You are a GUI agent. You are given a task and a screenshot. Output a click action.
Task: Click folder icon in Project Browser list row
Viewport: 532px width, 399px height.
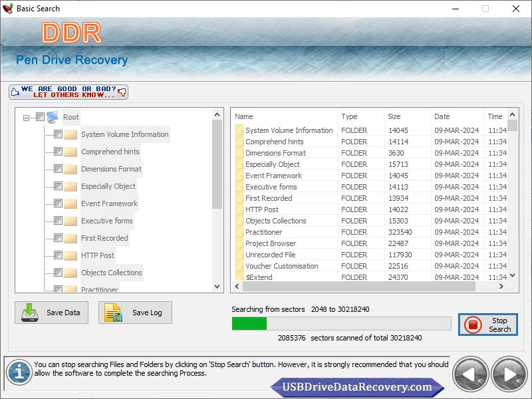pos(239,243)
